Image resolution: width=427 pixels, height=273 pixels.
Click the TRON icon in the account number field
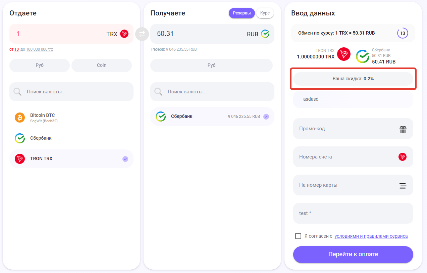click(403, 157)
